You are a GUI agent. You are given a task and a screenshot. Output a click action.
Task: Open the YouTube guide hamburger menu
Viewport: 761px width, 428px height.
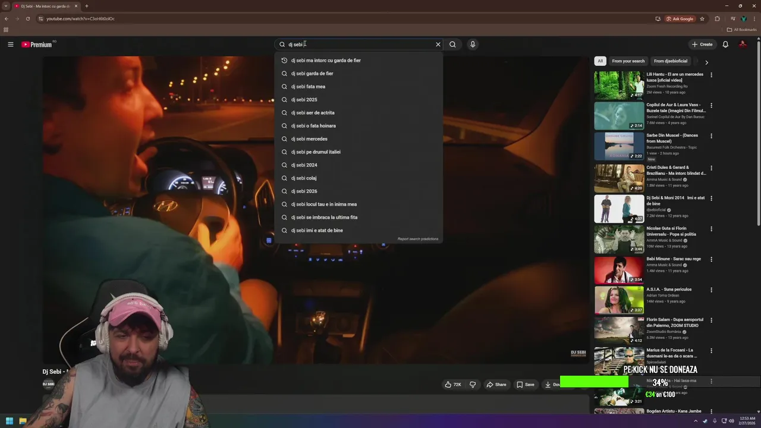[10, 45]
